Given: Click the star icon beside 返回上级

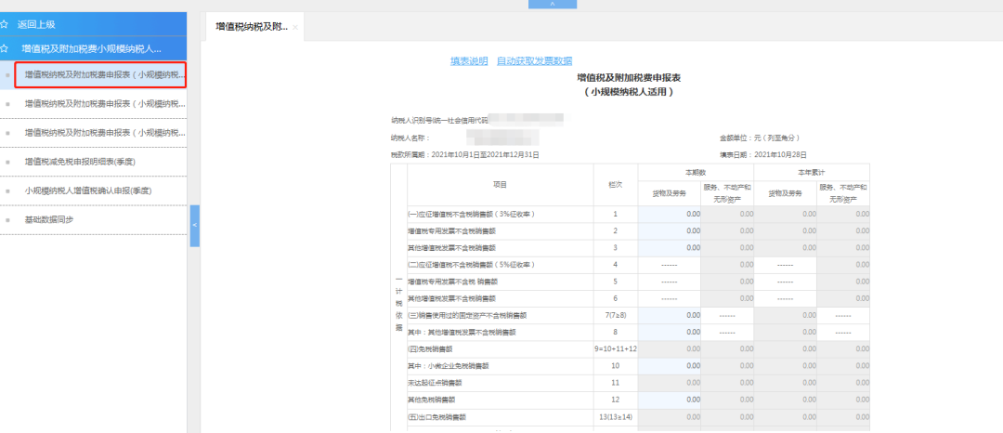Looking at the screenshot, I should click(4, 25).
